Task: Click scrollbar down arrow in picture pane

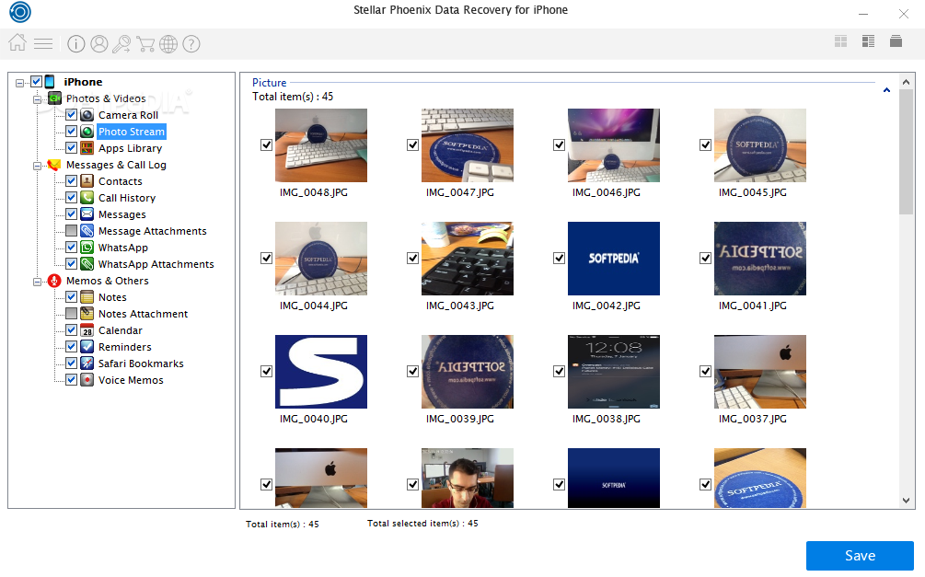Action: tap(906, 501)
